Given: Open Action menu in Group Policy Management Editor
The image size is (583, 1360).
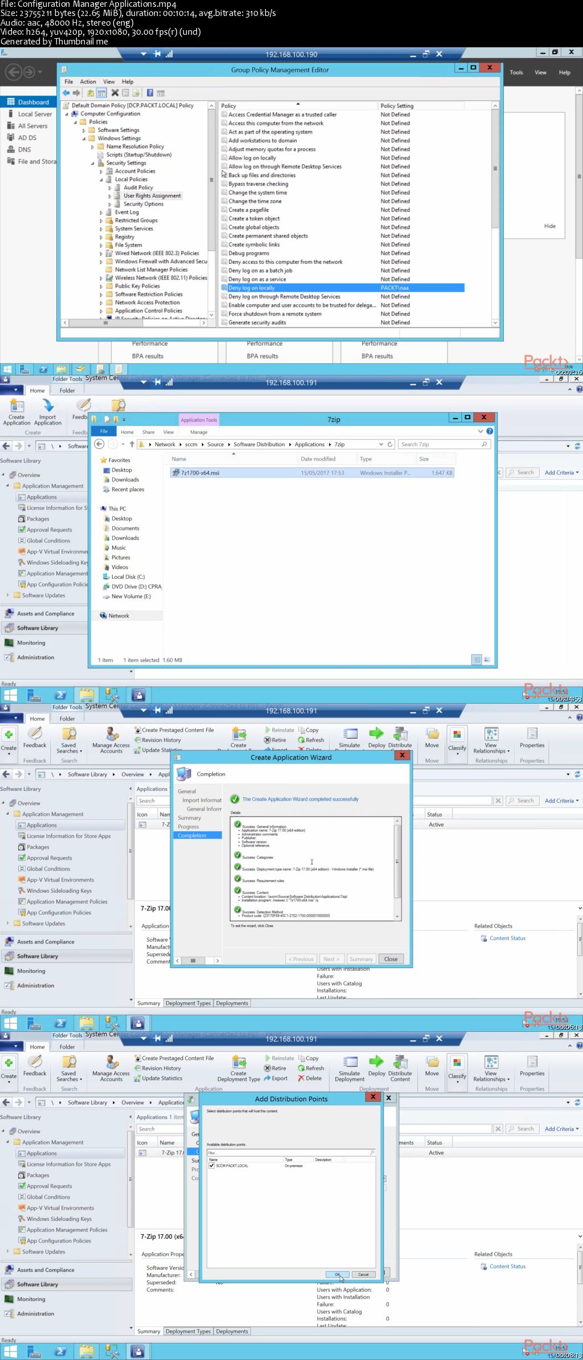Looking at the screenshot, I should (88, 81).
